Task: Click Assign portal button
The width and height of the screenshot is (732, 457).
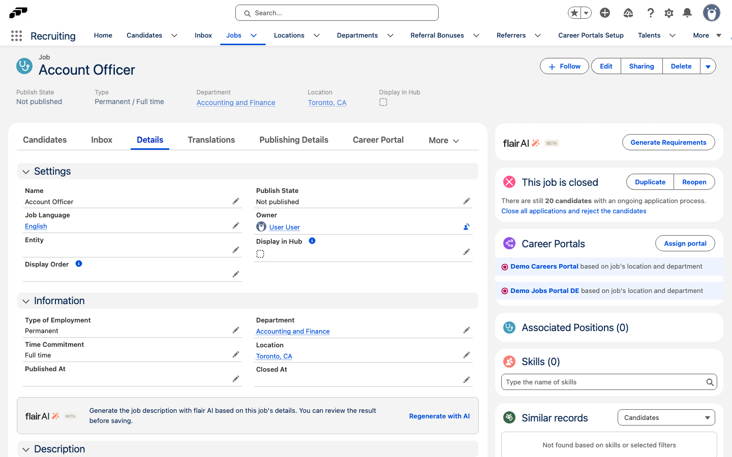Action: pyautogui.click(x=685, y=244)
